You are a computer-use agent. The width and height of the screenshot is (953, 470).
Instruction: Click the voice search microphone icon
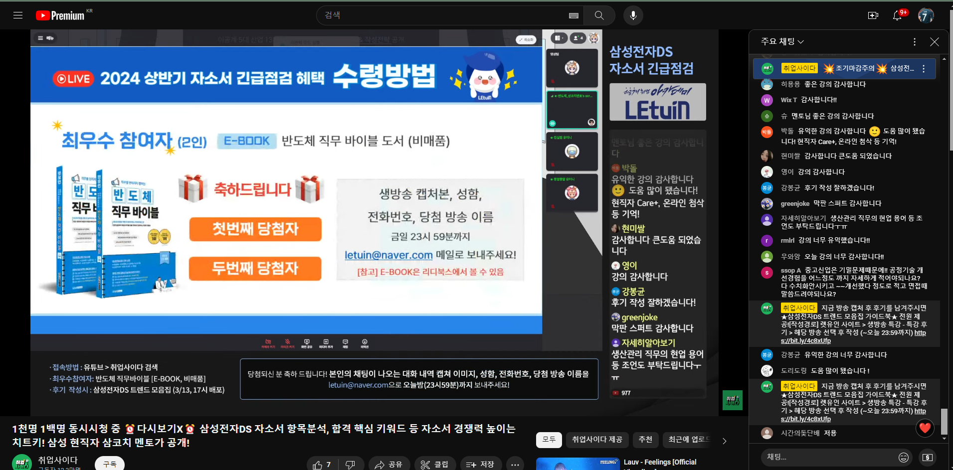tap(633, 15)
